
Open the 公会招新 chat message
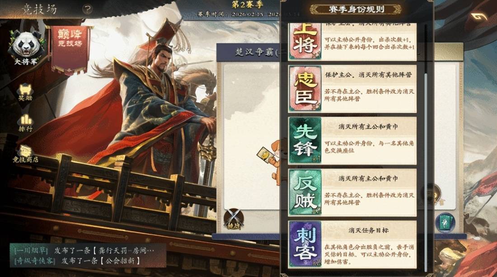click(77, 261)
